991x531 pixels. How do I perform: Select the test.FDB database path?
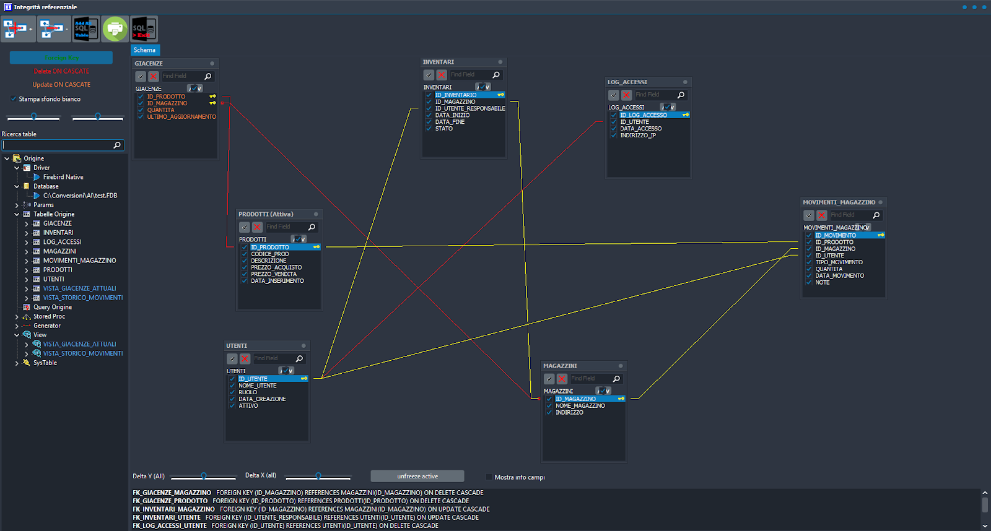80,196
